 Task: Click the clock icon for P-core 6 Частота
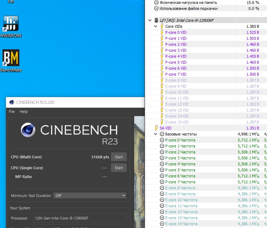pos(162,176)
